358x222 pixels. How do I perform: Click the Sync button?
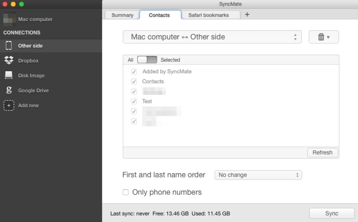click(331, 213)
